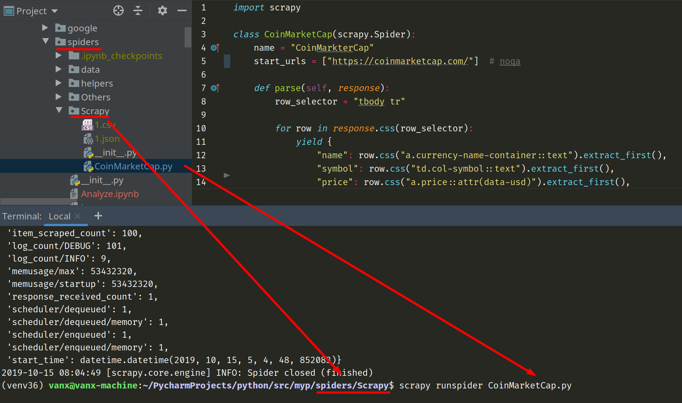Screen dimensions: 682x403
Task: Click the notebook icon beside Analyze.ipynb
Action: 74,194
